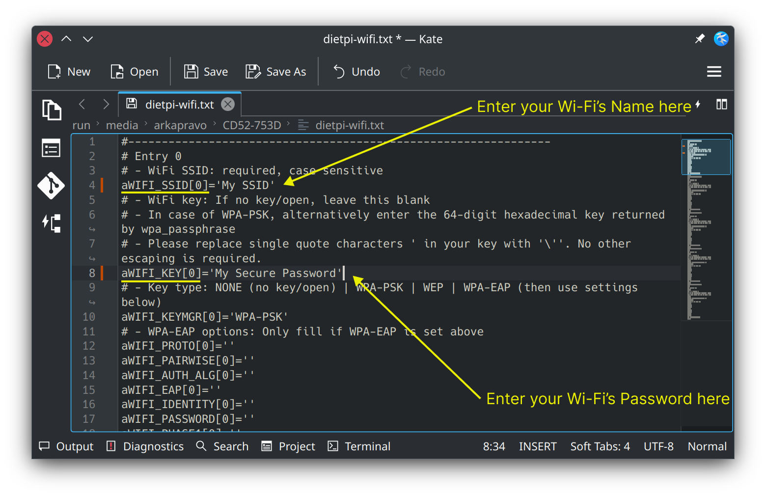Open the Normal highlighting mode dropdown
The image size is (766, 496).
tap(707, 446)
